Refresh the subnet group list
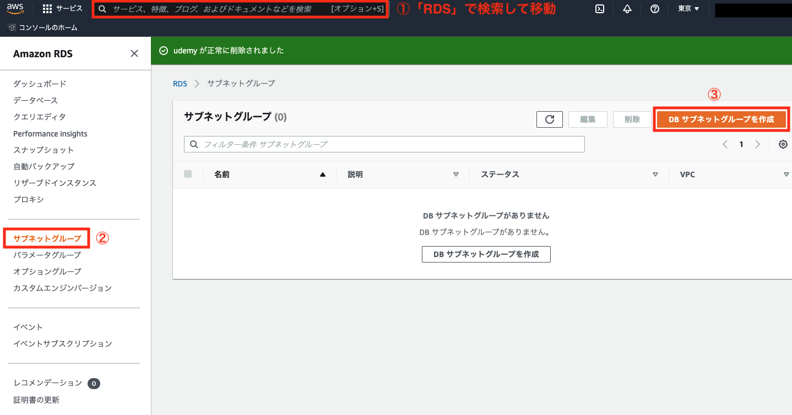 coord(549,119)
